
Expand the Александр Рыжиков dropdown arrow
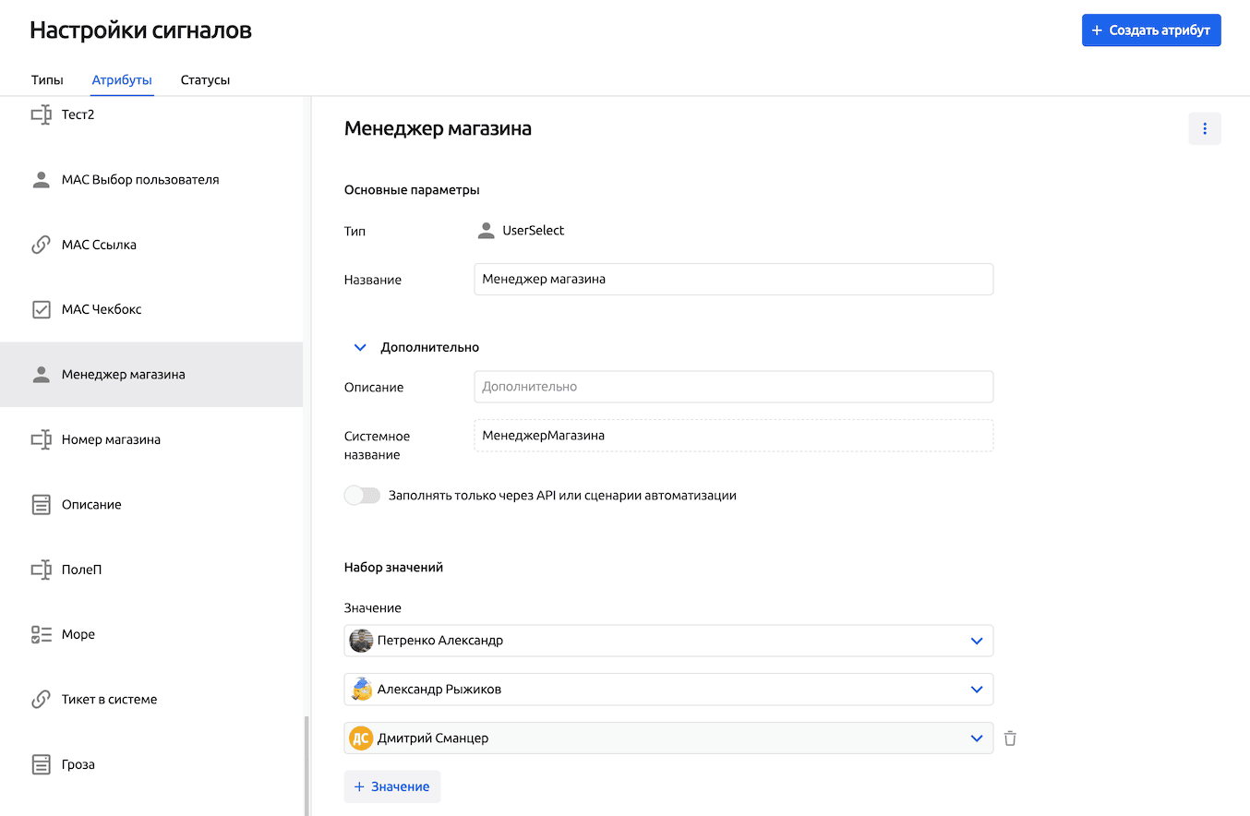point(976,690)
